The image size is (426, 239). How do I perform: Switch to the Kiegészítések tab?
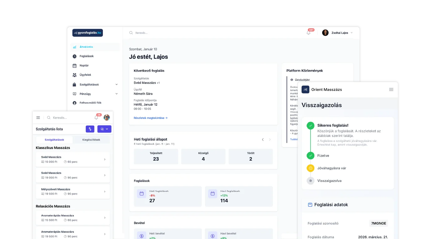[x=91, y=140]
